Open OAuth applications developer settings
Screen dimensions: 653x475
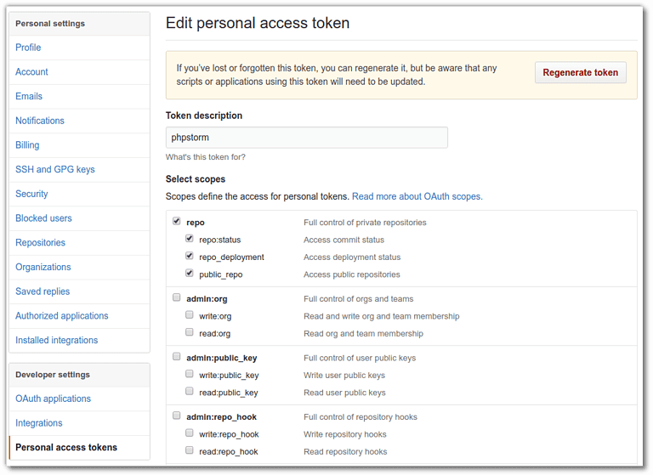pos(53,399)
